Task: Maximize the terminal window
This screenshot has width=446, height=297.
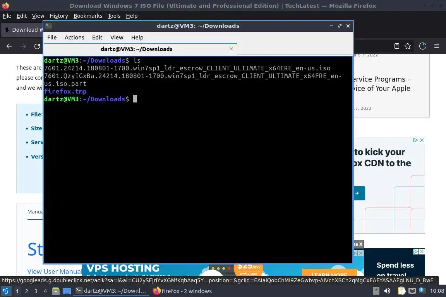Action: click(x=340, y=26)
